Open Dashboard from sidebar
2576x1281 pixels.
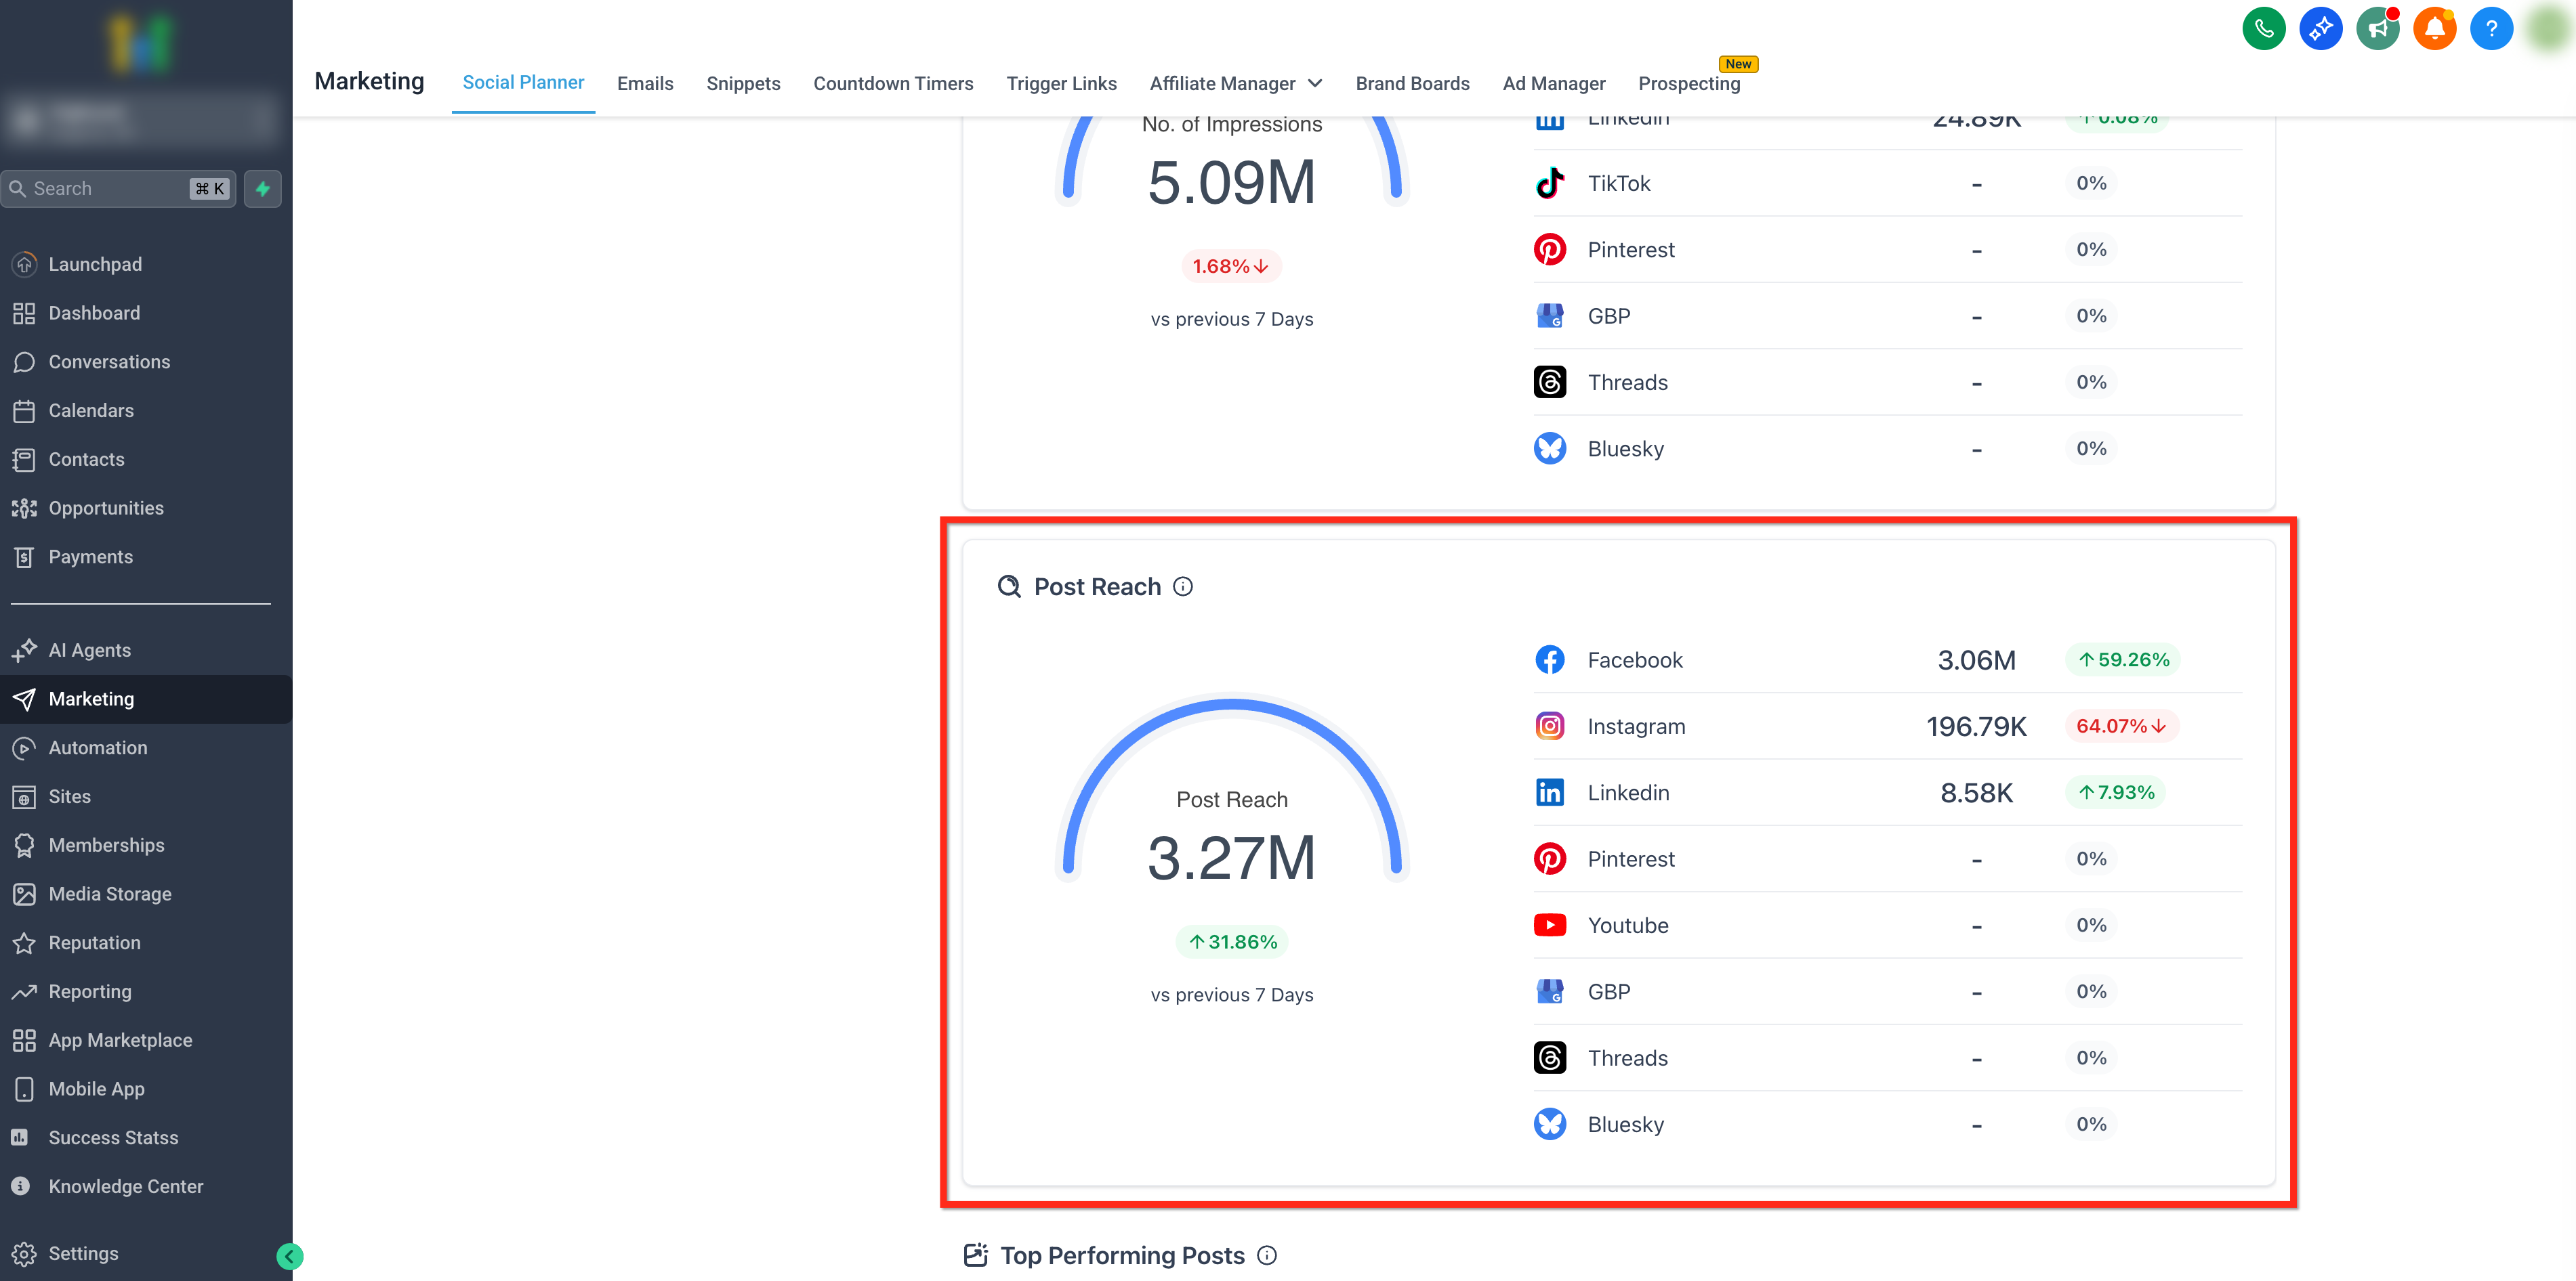tap(146, 313)
